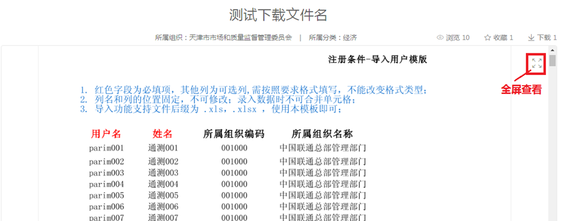Click the vertical scrollbar thumb

point(553,60)
